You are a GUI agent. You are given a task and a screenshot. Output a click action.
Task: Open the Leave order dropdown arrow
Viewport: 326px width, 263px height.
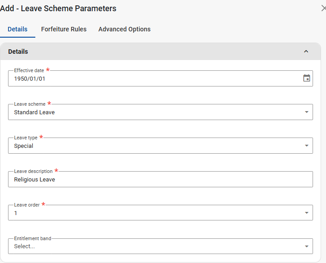[306, 213]
